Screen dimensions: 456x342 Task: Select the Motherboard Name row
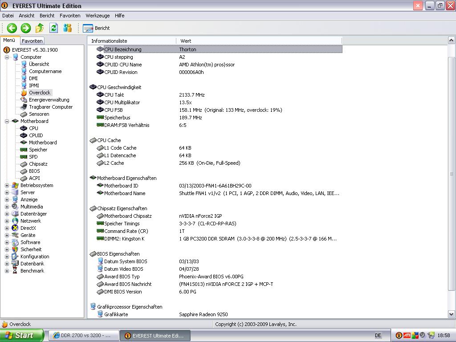pyautogui.click(x=219, y=193)
